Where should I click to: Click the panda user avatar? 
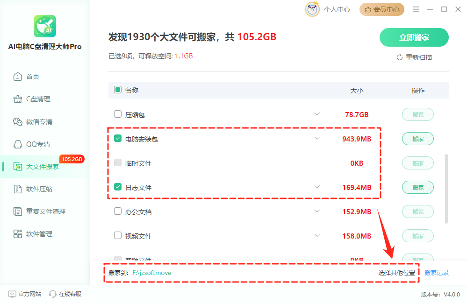312,9
